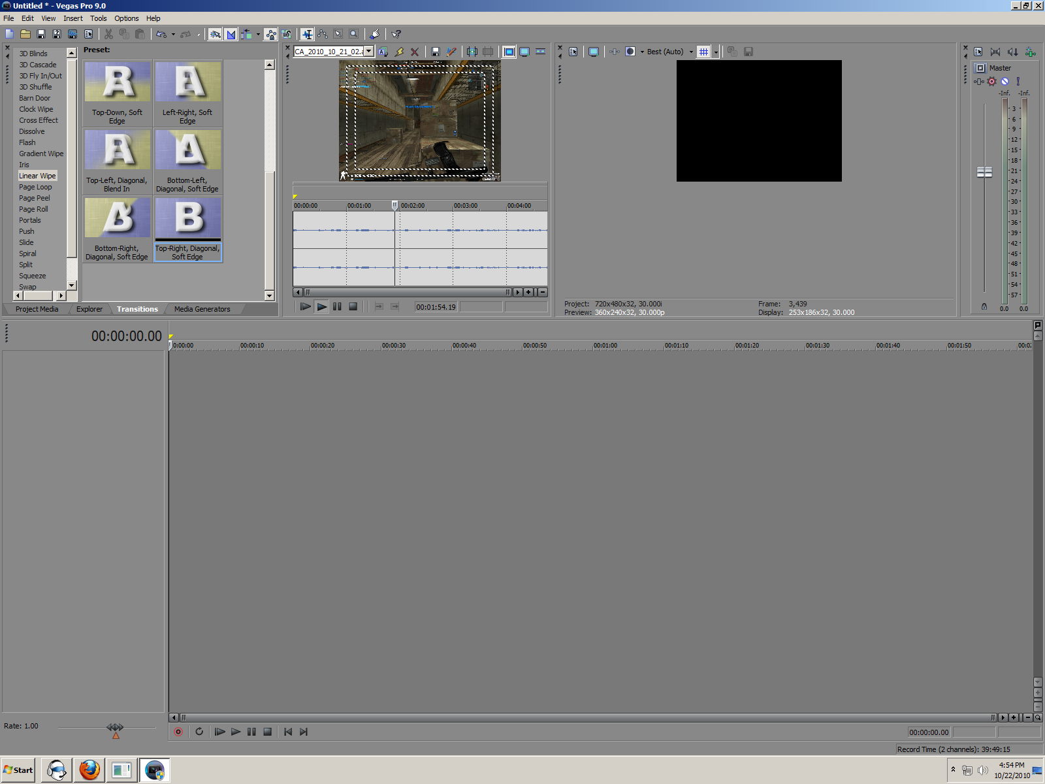The image size is (1045, 784).
Task: Click the red Record button
Action: (178, 732)
